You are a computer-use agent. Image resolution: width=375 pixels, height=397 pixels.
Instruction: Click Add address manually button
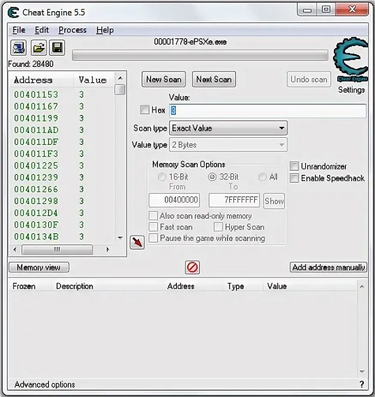328,268
